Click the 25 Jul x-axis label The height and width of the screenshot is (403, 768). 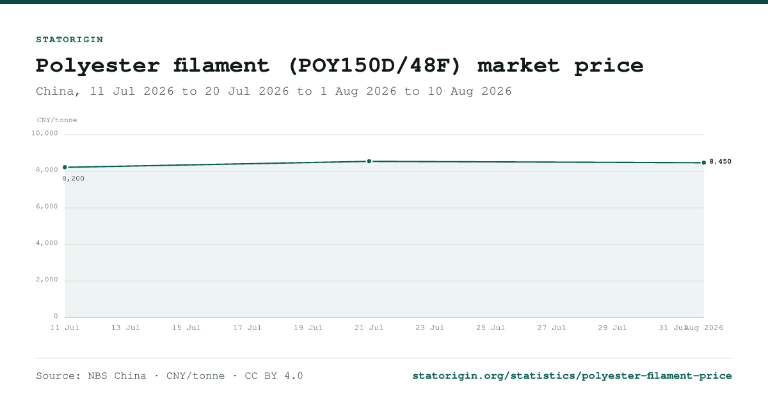click(491, 328)
